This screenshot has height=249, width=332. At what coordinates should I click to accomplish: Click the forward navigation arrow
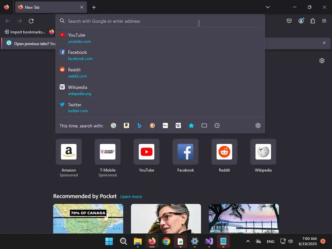click(19, 21)
